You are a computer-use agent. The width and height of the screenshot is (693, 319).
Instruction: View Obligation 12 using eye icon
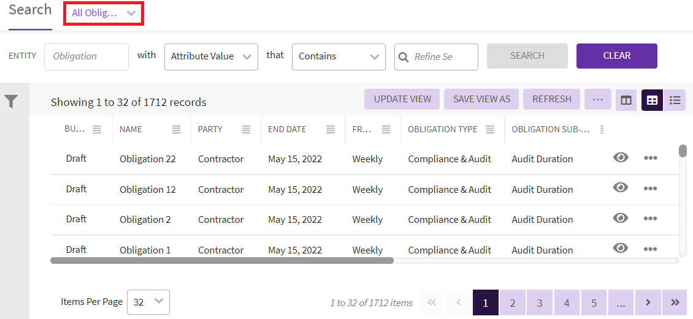point(621,187)
